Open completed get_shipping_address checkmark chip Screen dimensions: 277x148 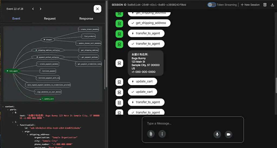[149, 23]
